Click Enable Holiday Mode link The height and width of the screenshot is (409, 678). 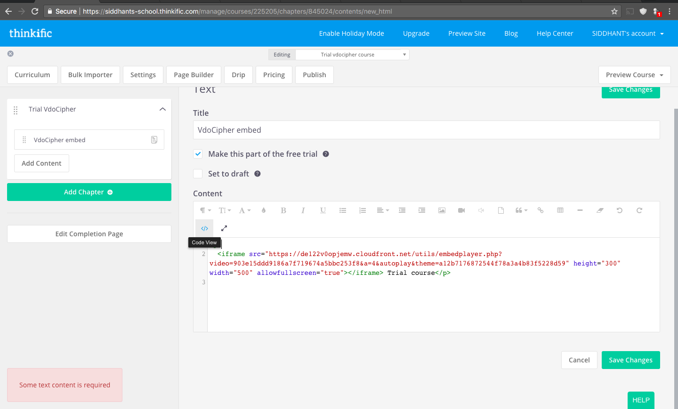(352, 33)
